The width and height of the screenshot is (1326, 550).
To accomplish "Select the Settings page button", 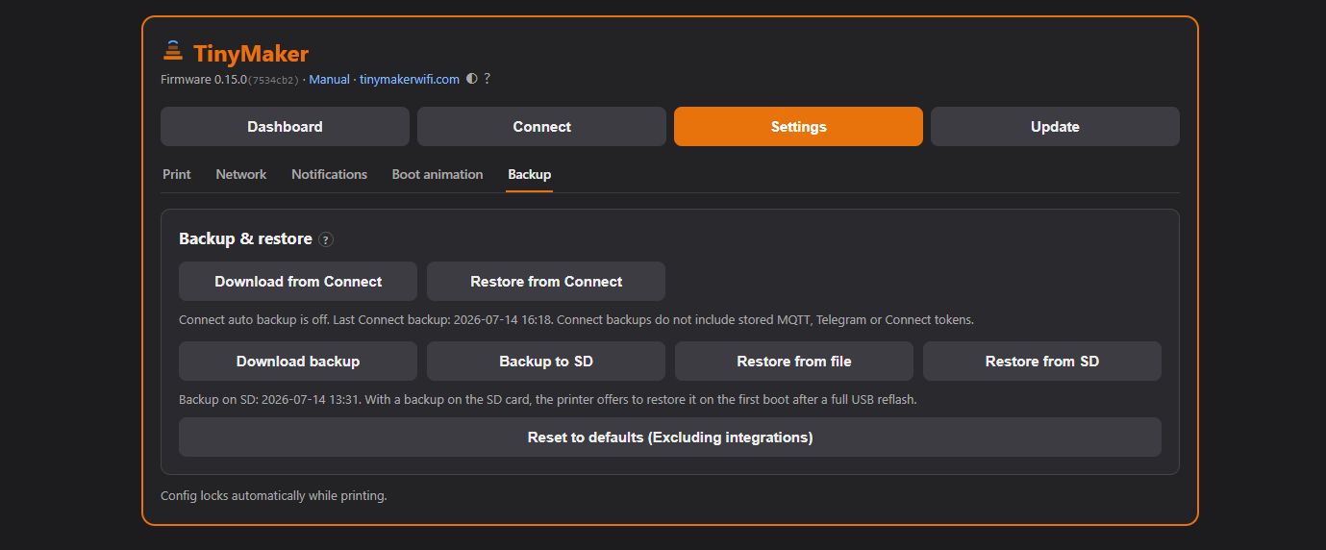I will (x=798, y=126).
